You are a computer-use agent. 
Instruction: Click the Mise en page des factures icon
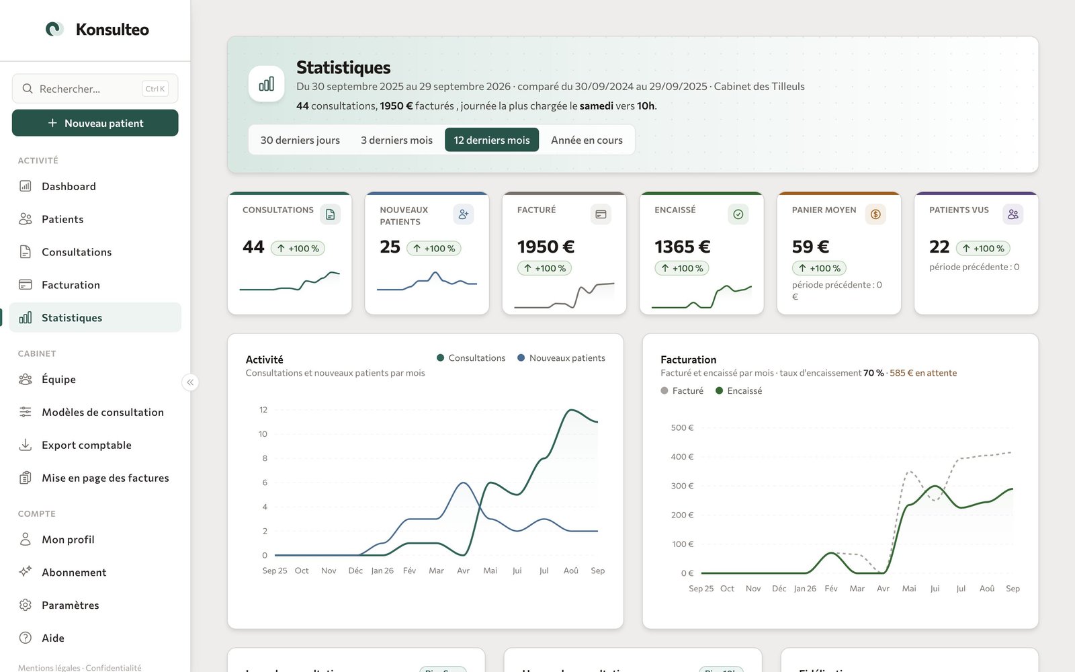pyautogui.click(x=26, y=478)
